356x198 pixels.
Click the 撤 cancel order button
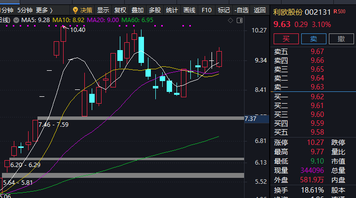click(341, 39)
